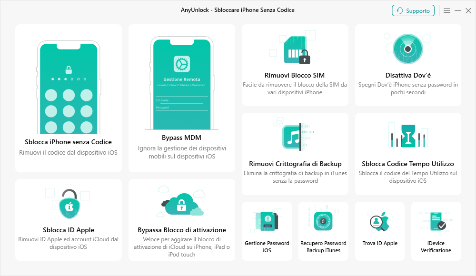This screenshot has height=276, width=476.
Task: Choose Bypassa Blocco di attivazione title
Action: coord(182,230)
